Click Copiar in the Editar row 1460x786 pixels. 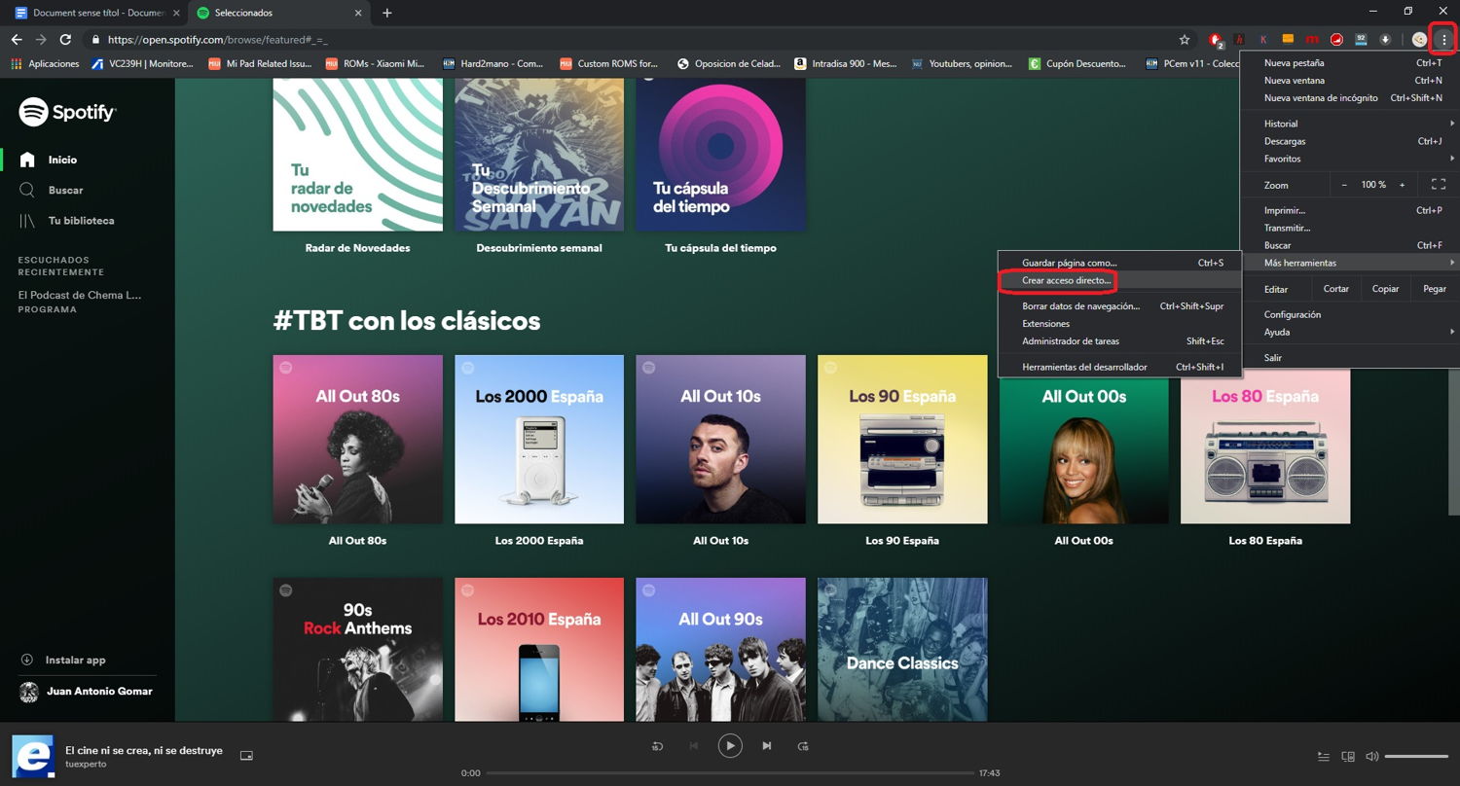1385,289
